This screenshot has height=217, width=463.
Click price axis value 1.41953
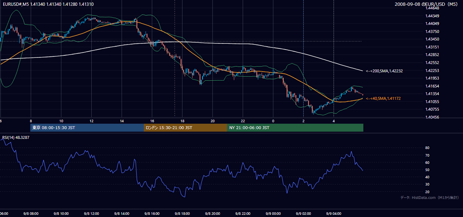click(433, 78)
